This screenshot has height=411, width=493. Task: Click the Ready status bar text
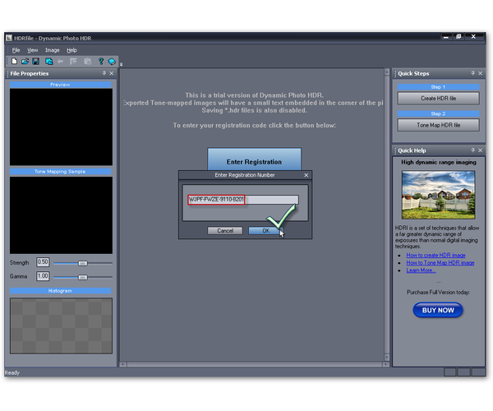click(x=12, y=372)
